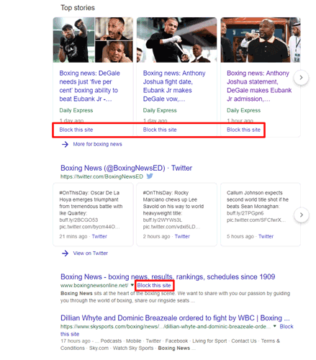
Task: Open the Oscar De La Hoya tweet card
Action: tap(93, 215)
